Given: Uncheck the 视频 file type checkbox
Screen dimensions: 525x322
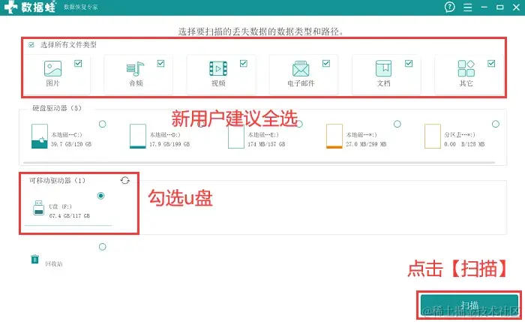Looking at the screenshot, I should 244,63.
